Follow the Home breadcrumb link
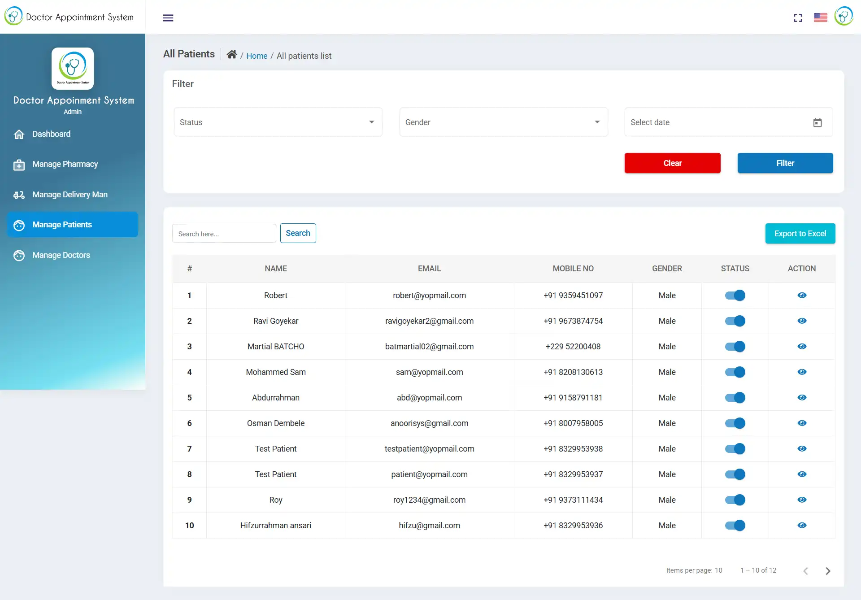The image size is (861, 600). 257,56
